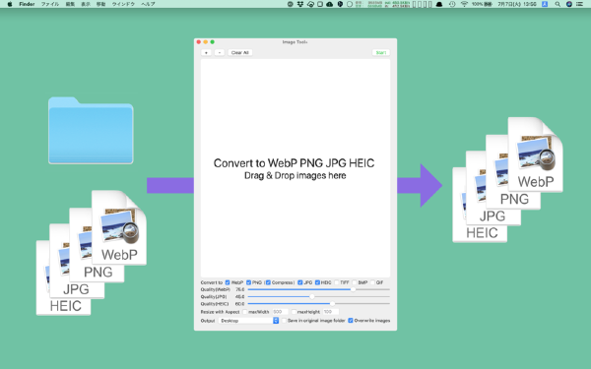This screenshot has width=591, height=369.
Task: Open the Time Machine status icon
Action: tap(452, 4)
